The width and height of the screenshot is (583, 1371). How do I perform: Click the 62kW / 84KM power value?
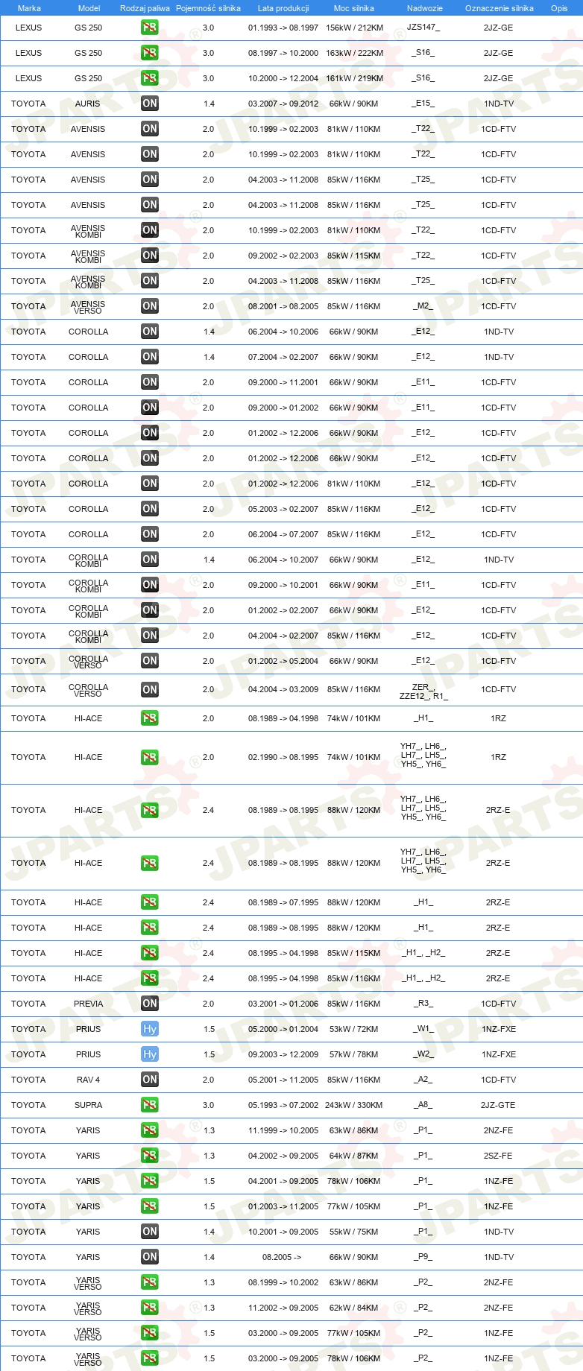pos(354,1308)
